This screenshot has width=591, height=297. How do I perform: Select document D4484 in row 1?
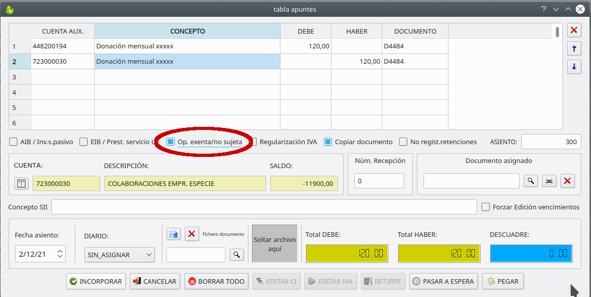(415, 46)
